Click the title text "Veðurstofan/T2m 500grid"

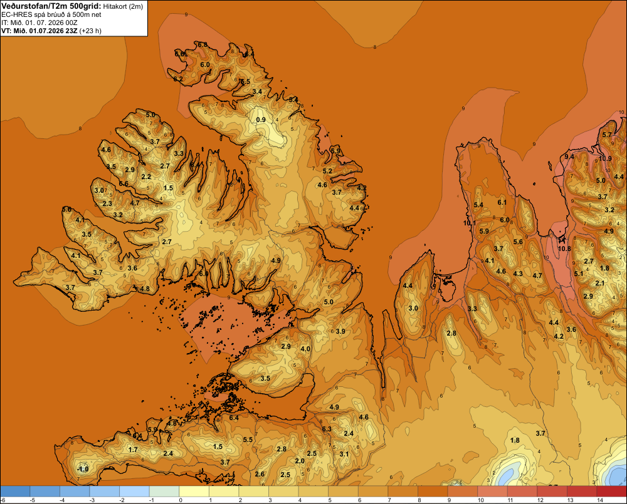(51, 6)
